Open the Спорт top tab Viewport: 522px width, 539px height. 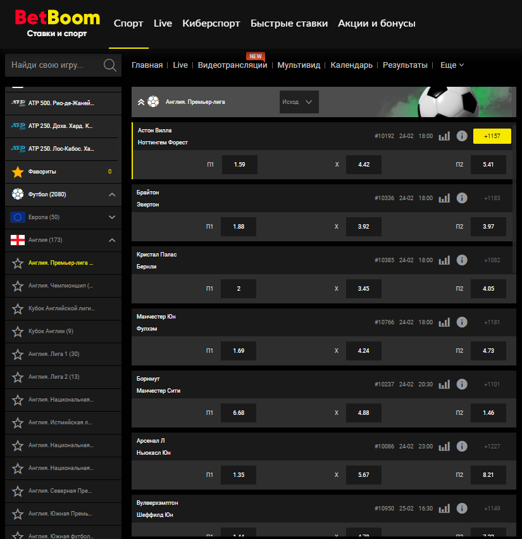tap(128, 23)
